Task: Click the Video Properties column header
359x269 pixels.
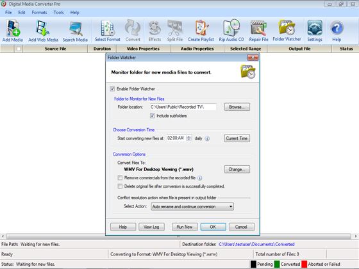Action: 143,49
